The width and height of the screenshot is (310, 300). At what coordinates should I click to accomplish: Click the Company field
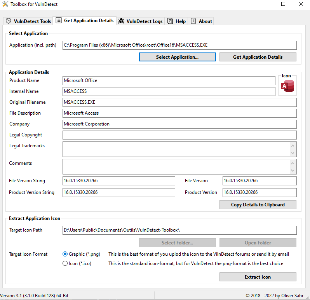point(179,124)
